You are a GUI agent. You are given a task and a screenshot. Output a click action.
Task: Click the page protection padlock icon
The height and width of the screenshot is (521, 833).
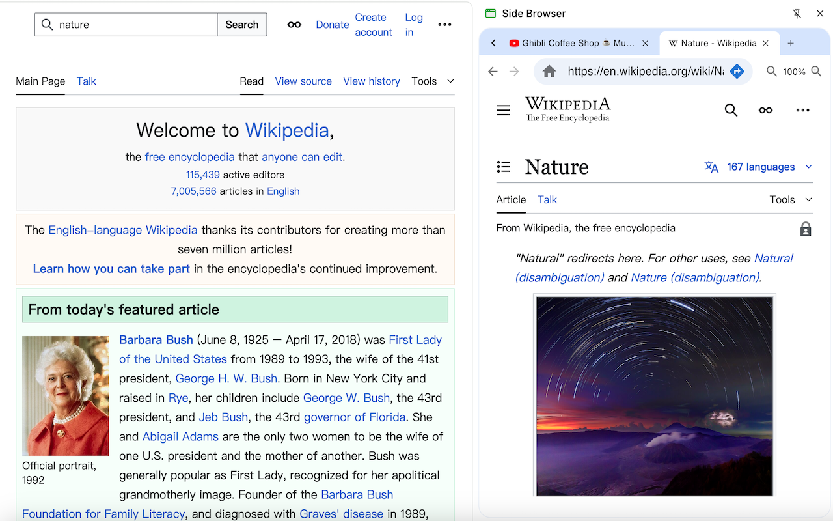pyautogui.click(x=806, y=229)
